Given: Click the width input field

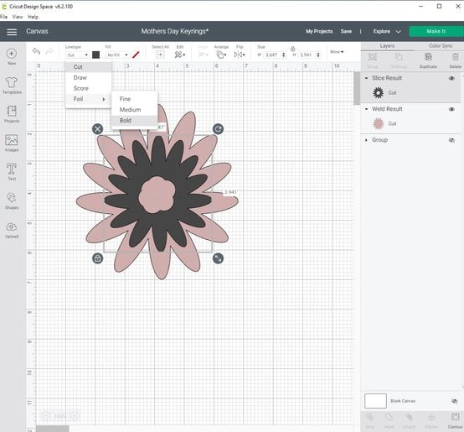Looking at the screenshot, I should 273,55.
